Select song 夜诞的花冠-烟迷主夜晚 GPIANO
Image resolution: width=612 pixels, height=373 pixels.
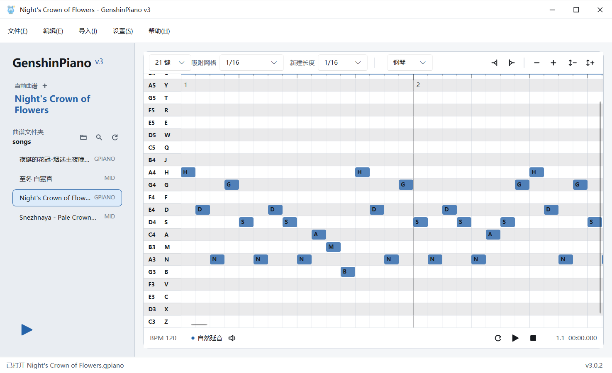(67, 159)
